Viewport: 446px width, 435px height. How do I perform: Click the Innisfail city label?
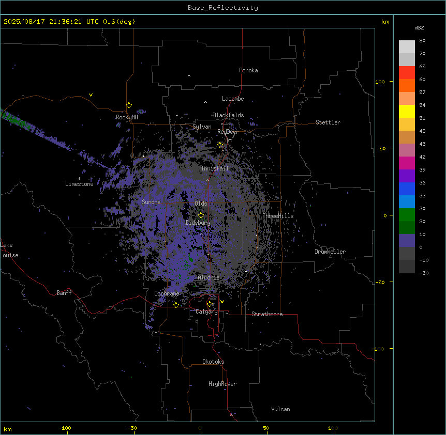pos(215,168)
